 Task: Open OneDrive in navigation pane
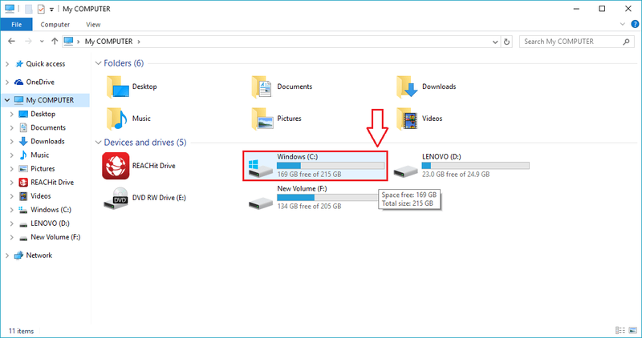[39, 82]
